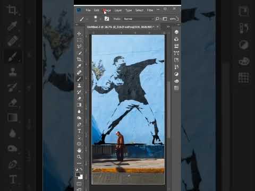
Task: Select the Clone Stamp tool
Action: click(79, 85)
